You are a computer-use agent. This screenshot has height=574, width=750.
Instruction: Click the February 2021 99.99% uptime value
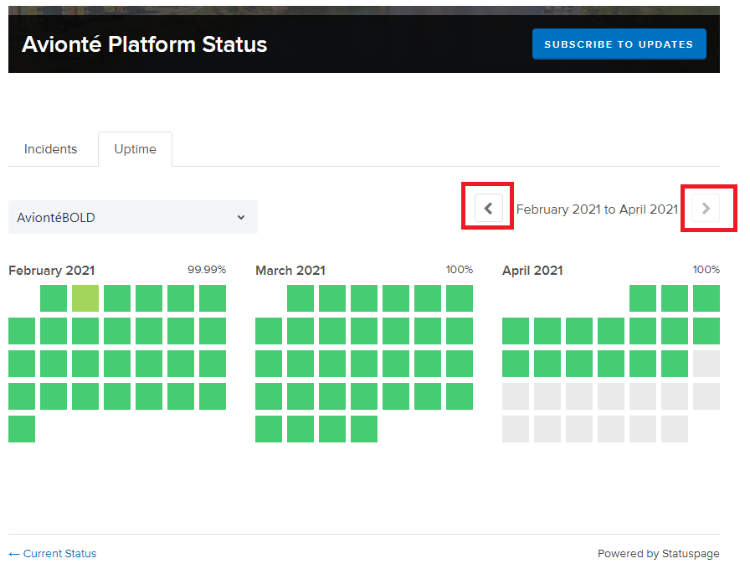207,270
